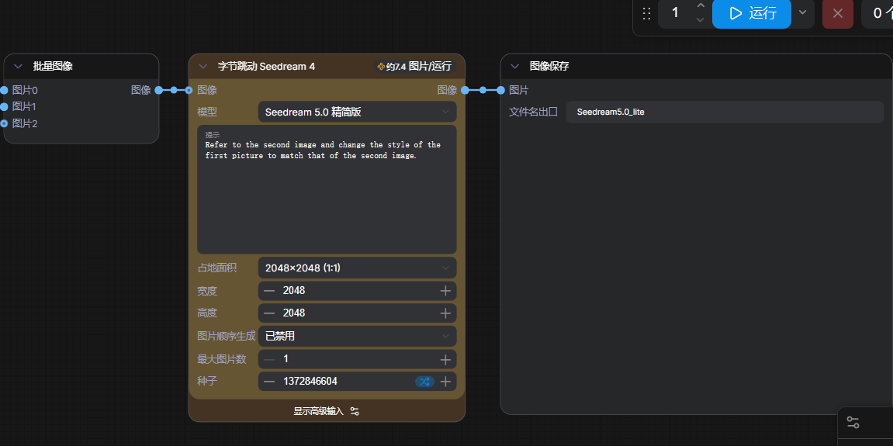Collapse the 字节跳动 Seedream 4 node
This screenshot has width=893, height=446.
[x=202, y=67]
